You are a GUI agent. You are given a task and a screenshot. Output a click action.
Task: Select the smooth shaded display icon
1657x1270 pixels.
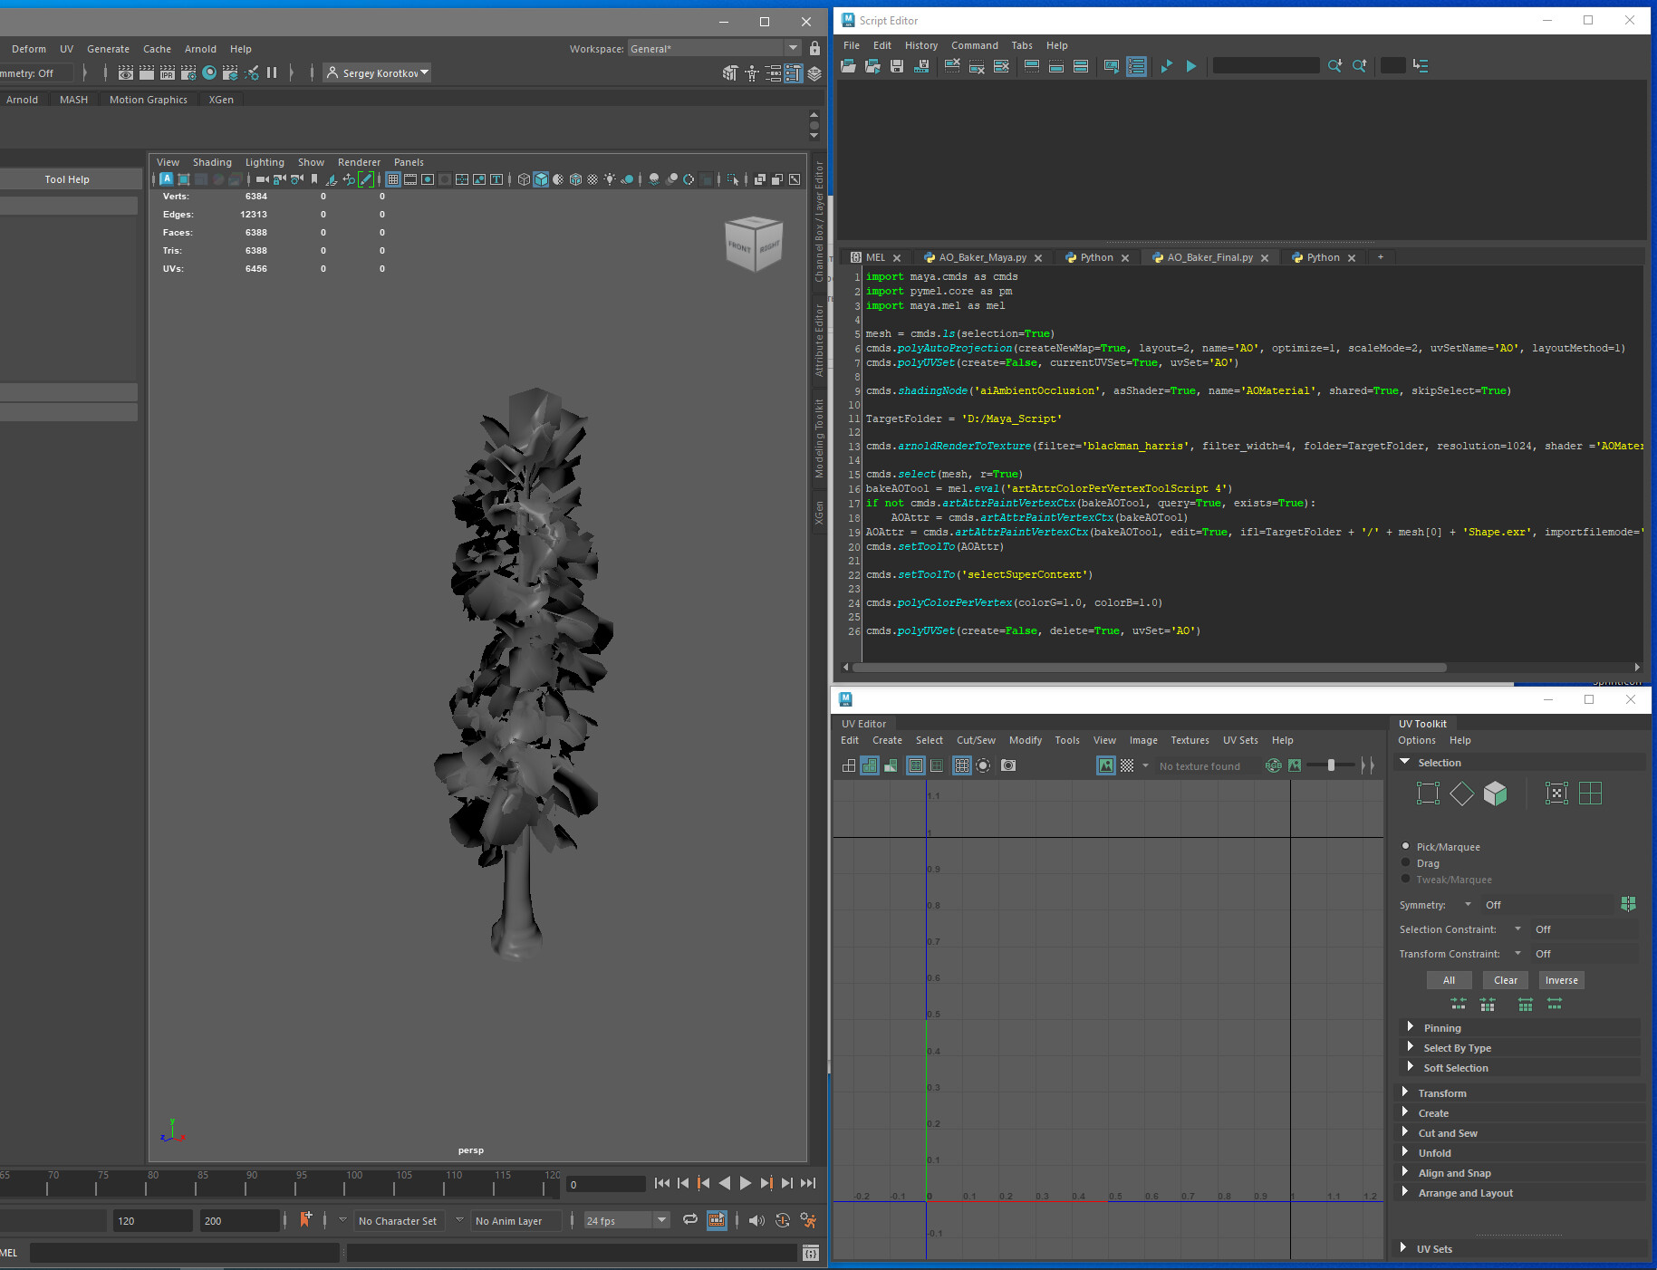(x=541, y=179)
